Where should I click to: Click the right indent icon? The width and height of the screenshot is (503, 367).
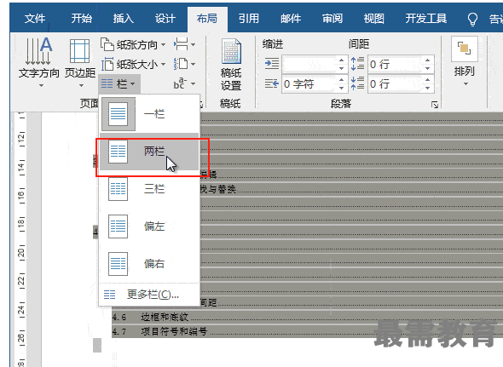[272, 84]
